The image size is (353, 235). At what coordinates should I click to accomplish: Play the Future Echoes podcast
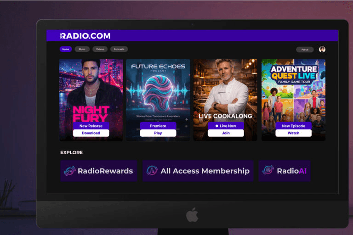pyautogui.click(x=158, y=133)
